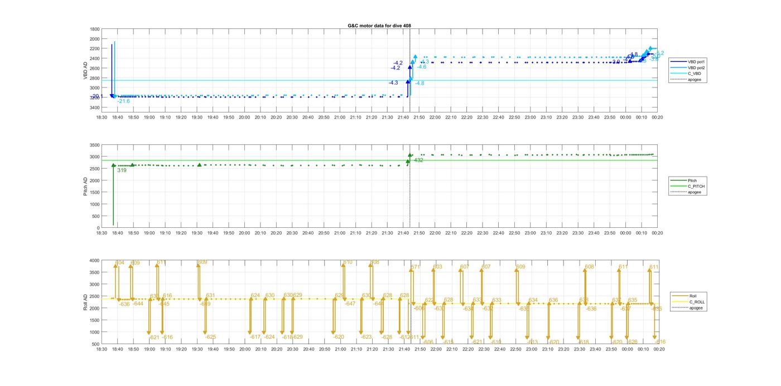781x386 pixels.
Task: Select the '604' roll label
Action: pos(120,262)
